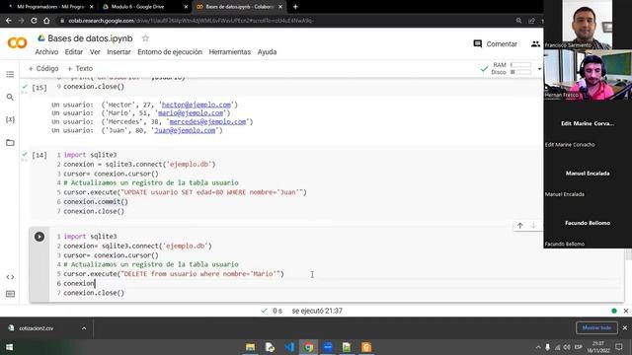The height and width of the screenshot is (355, 632).
Task: Open the search and replace sidebar icon
Action: tap(10, 97)
